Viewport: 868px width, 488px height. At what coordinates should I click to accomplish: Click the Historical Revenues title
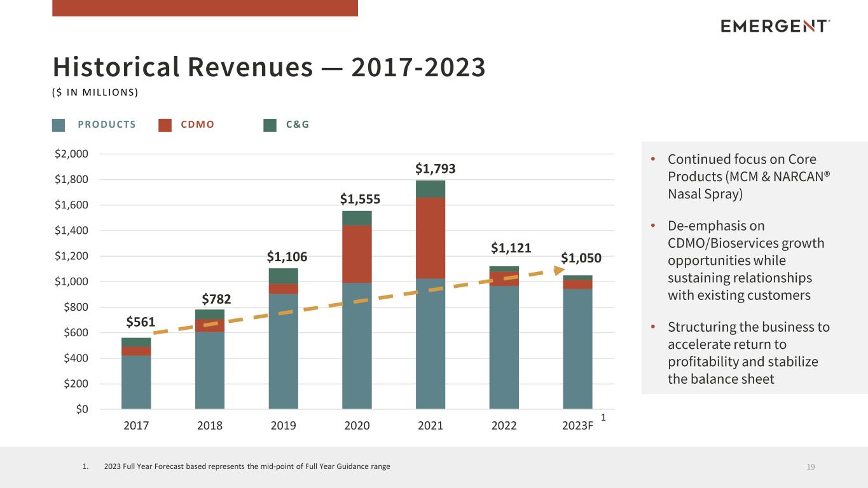coord(269,67)
